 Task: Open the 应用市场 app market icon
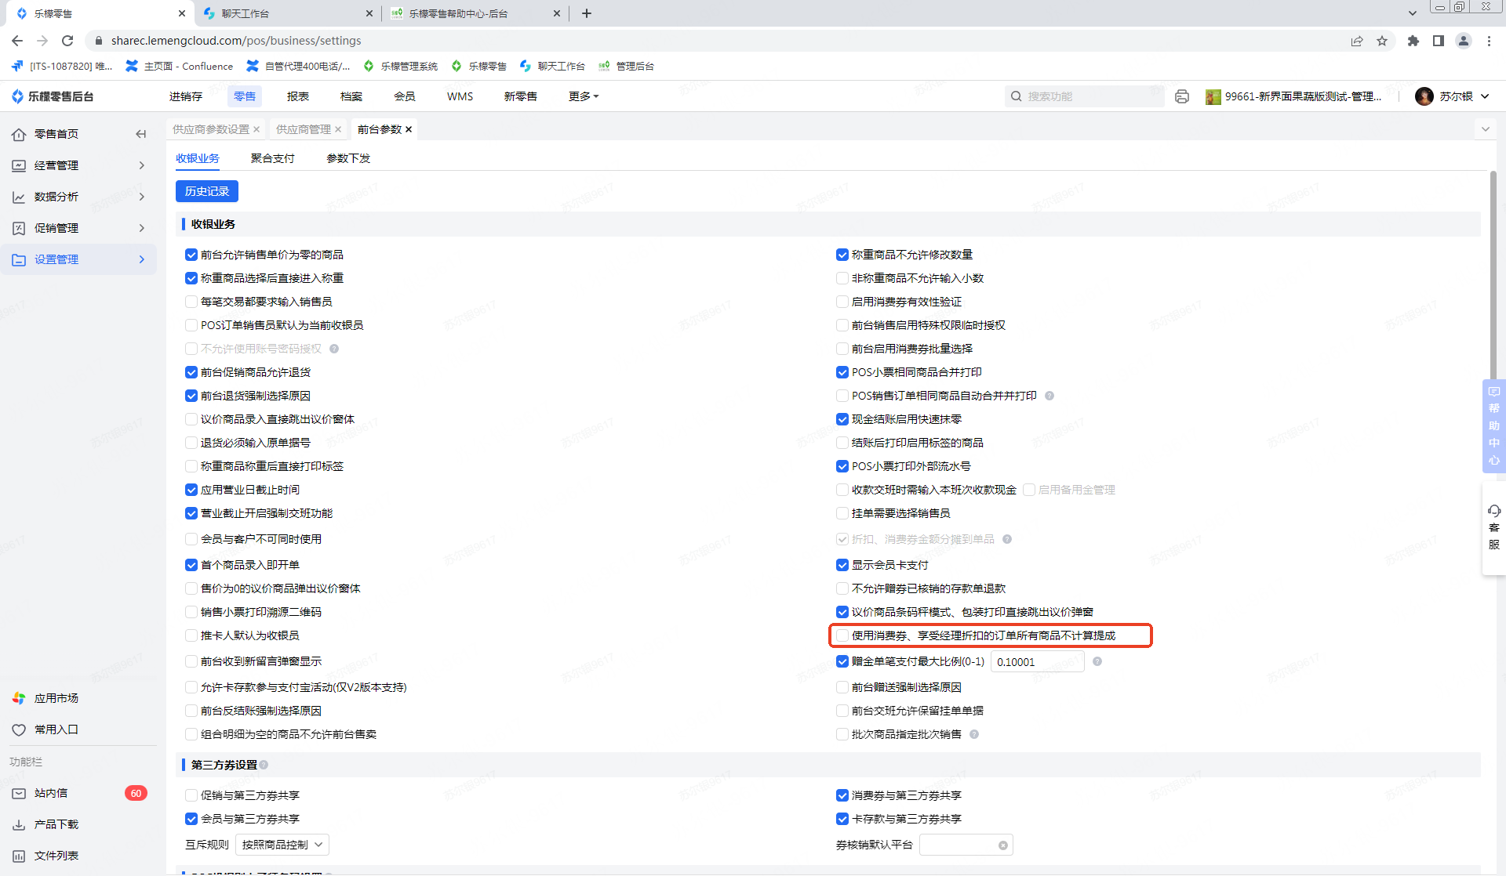[x=19, y=698]
